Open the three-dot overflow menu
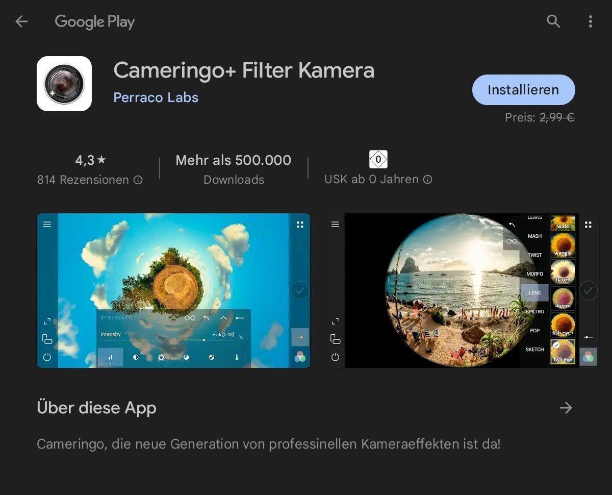Image resolution: width=612 pixels, height=495 pixels. (x=590, y=21)
